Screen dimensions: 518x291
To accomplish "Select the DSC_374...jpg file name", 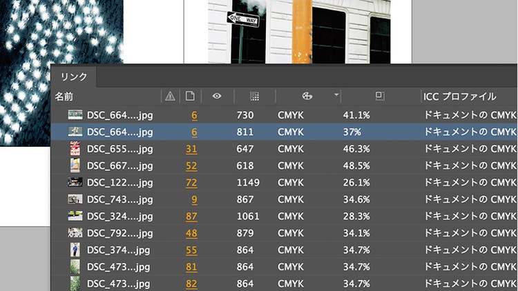I will point(118,250).
